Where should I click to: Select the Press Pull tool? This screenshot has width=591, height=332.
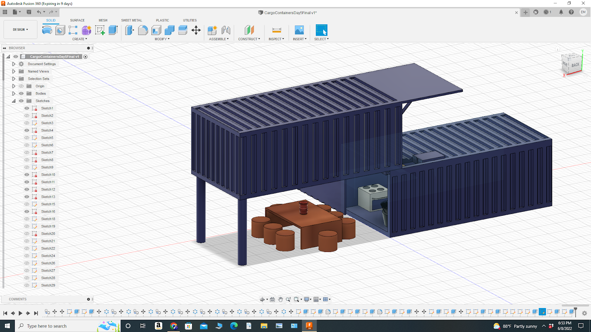[129, 30]
